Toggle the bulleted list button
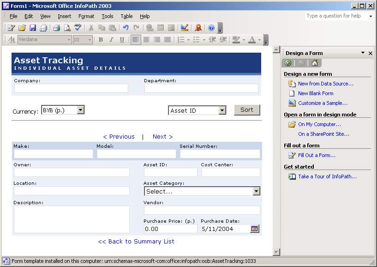This screenshot has height=267, width=377. [x=197, y=39]
